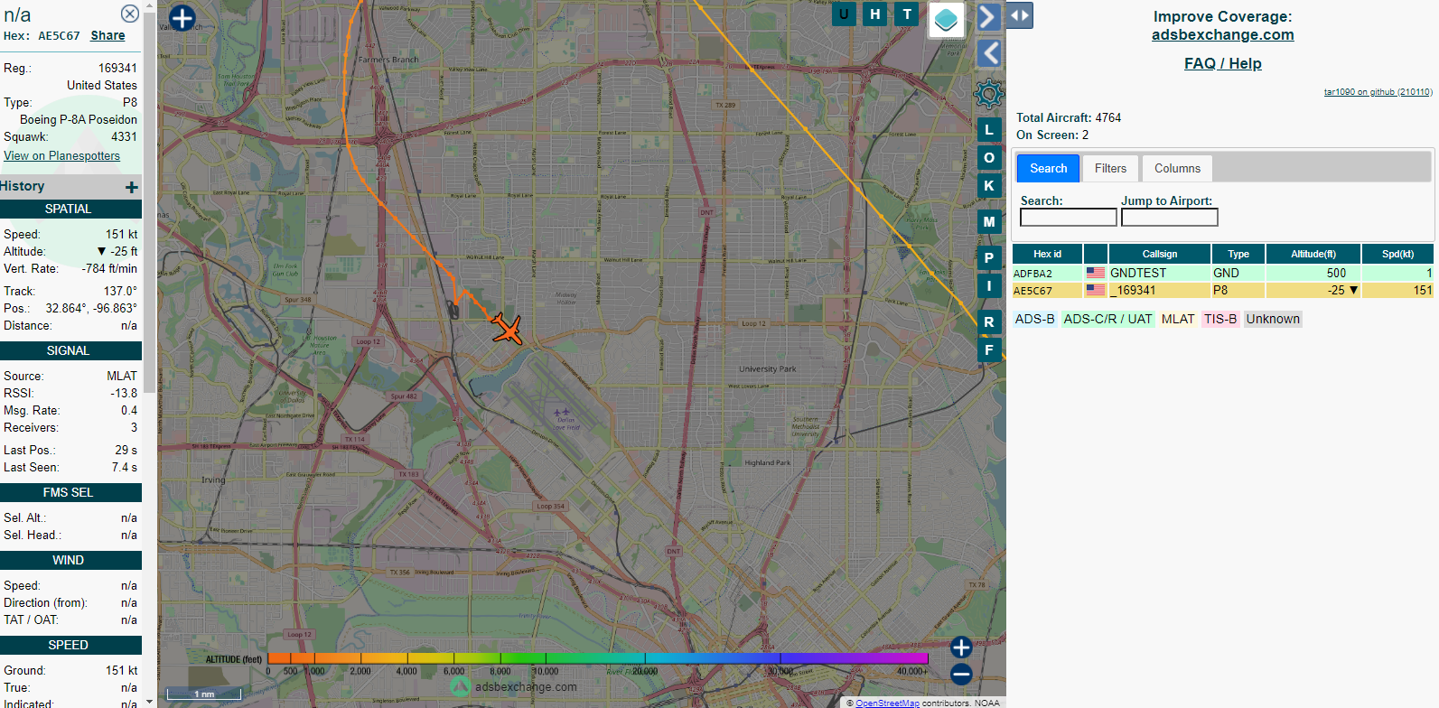Viewport: 1439px width, 708px height.
Task: Sort table by Hex id column
Action: click(1047, 254)
